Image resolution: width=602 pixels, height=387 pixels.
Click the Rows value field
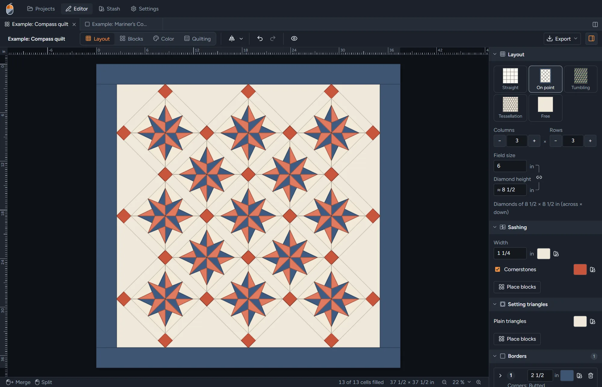pyautogui.click(x=573, y=141)
